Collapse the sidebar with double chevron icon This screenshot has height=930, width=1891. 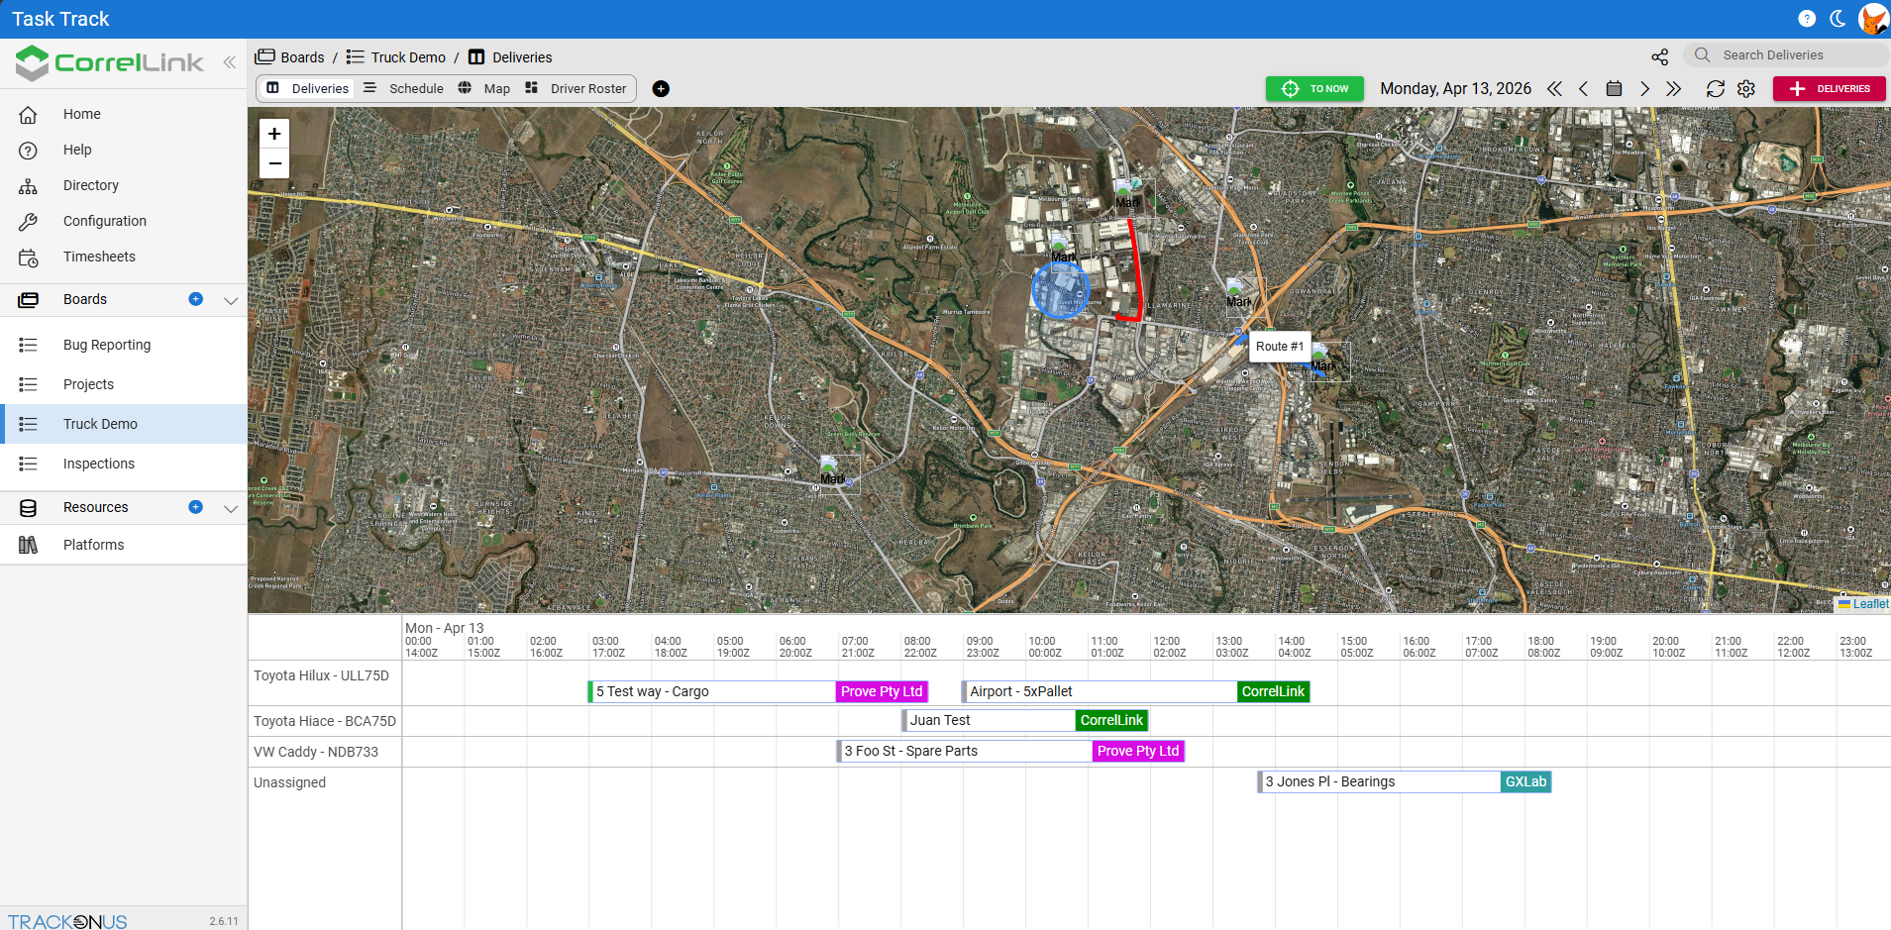(229, 62)
